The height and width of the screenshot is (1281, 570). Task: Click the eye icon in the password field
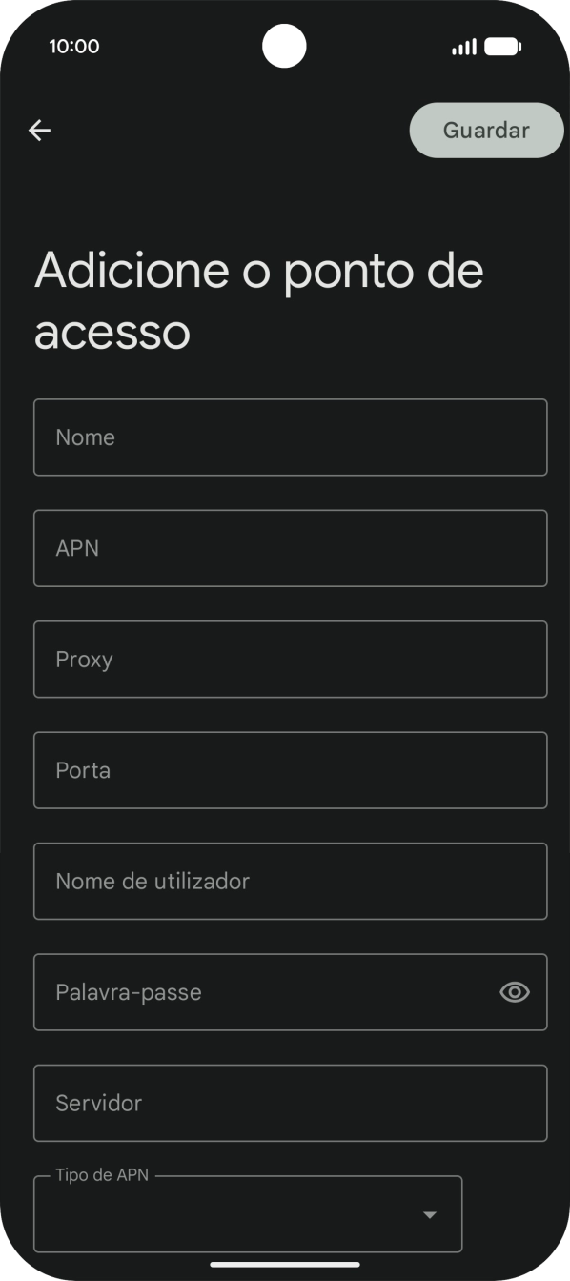514,992
